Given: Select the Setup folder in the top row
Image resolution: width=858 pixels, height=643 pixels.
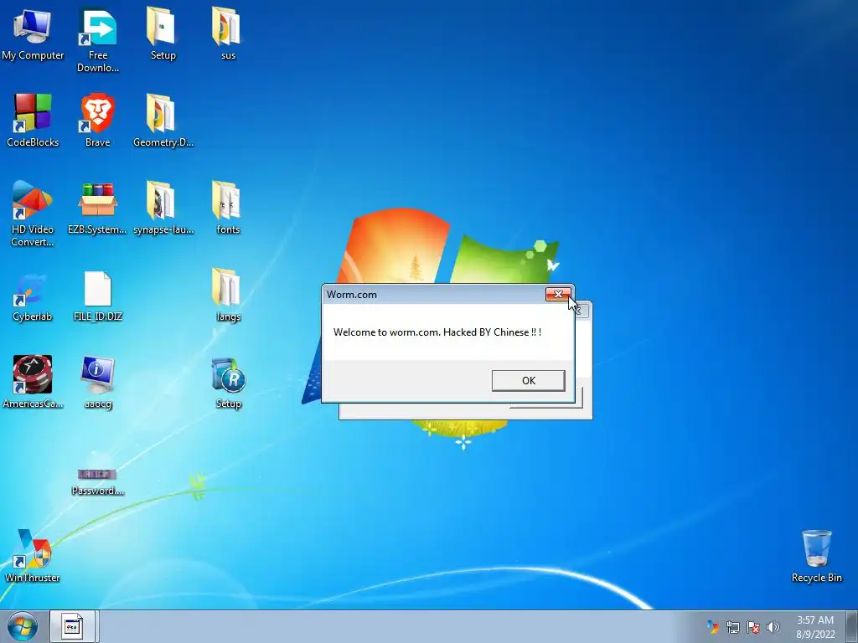Looking at the screenshot, I should click(x=163, y=33).
